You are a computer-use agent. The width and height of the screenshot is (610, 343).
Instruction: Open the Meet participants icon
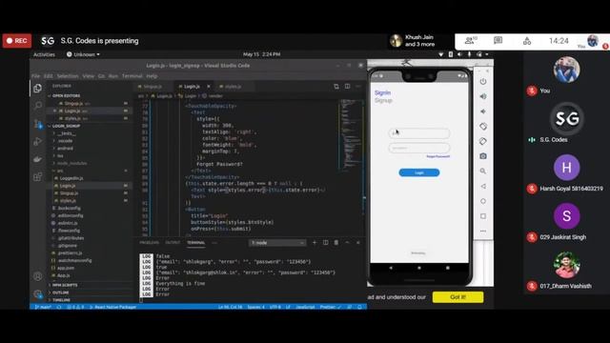[x=471, y=40]
